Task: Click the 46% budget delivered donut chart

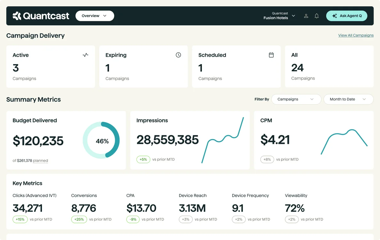Action: pos(101,140)
